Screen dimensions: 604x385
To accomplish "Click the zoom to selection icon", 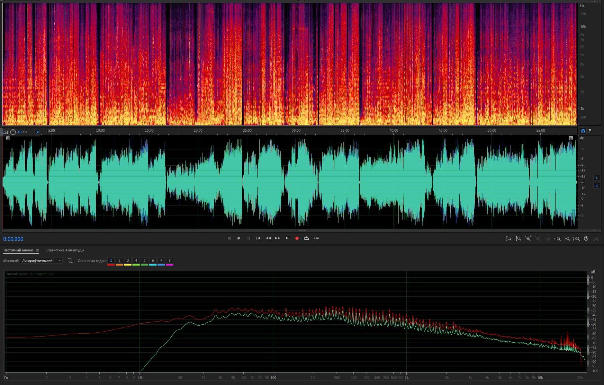I will pos(577,239).
